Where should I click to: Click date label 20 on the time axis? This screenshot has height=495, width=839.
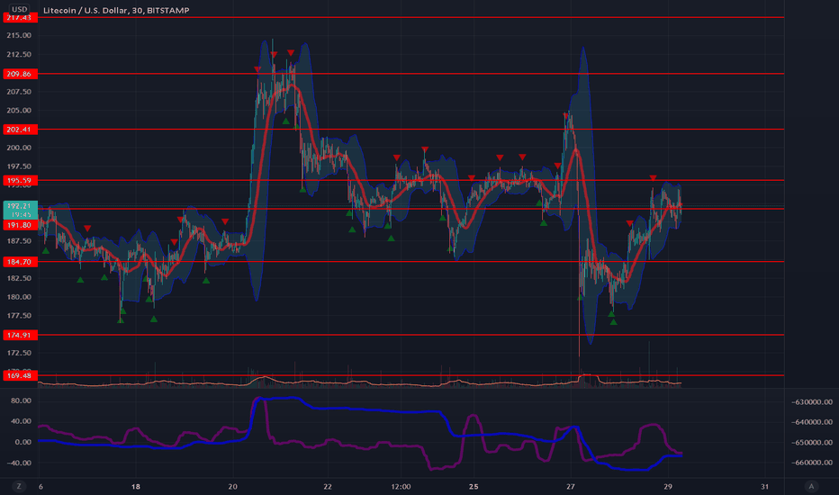click(233, 486)
